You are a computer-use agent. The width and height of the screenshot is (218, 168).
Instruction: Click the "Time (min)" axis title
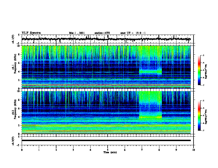[x=110, y=152]
